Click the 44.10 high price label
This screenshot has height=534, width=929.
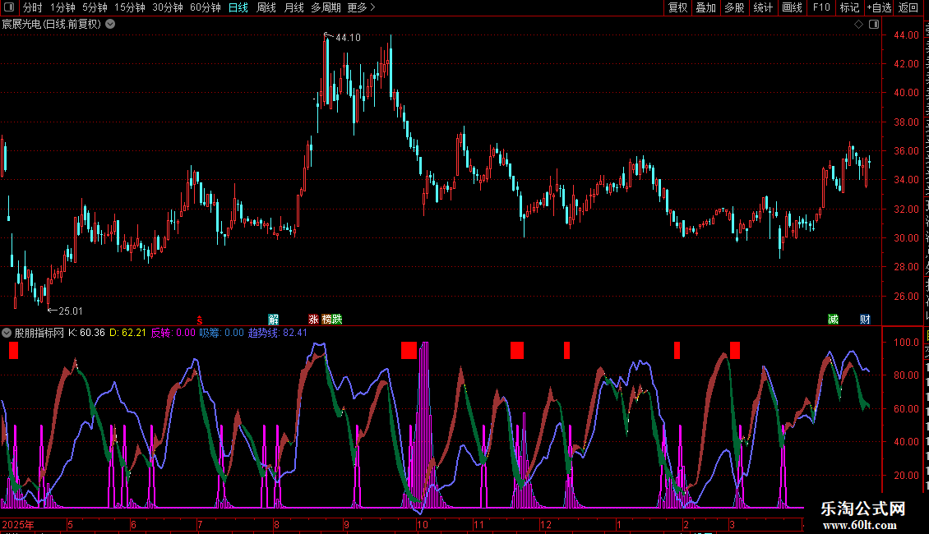pyautogui.click(x=348, y=38)
